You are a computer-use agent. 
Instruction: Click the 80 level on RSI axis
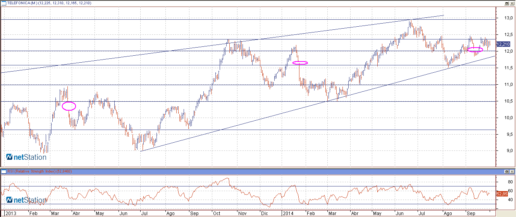coord(509,181)
